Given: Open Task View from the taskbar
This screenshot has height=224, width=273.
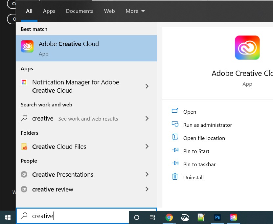Looking at the screenshot, I should [x=152, y=217].
